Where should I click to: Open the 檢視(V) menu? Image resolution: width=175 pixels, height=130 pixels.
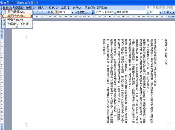[31, 8]
